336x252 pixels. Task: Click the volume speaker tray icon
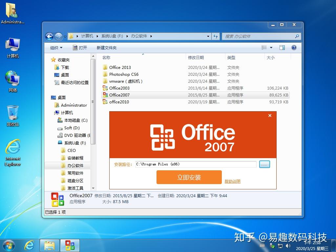click(288, 245)
